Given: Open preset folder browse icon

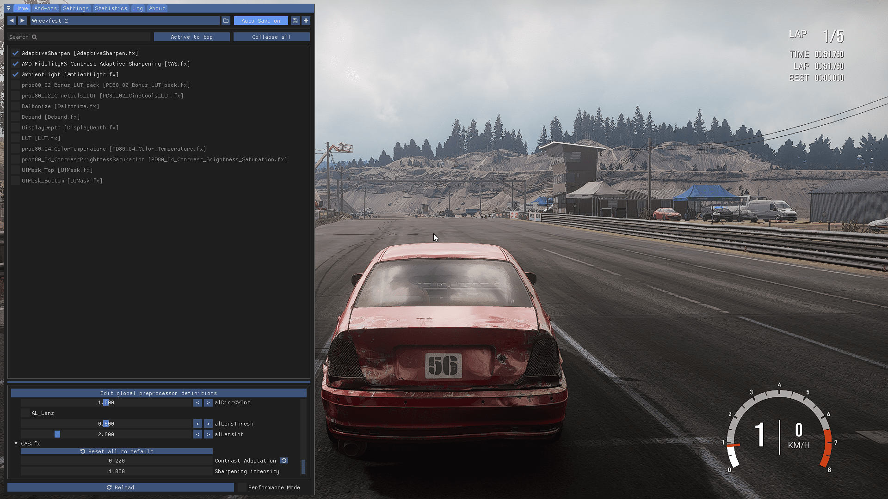Looking at the screenshot, I should tap(226, 21).
